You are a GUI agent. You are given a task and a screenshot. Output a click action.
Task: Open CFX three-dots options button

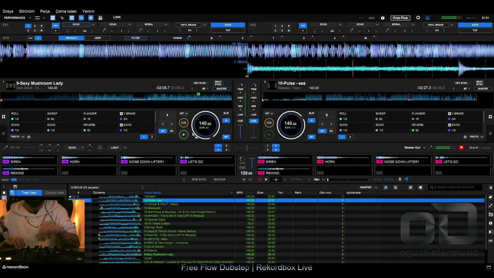[30, 38]
